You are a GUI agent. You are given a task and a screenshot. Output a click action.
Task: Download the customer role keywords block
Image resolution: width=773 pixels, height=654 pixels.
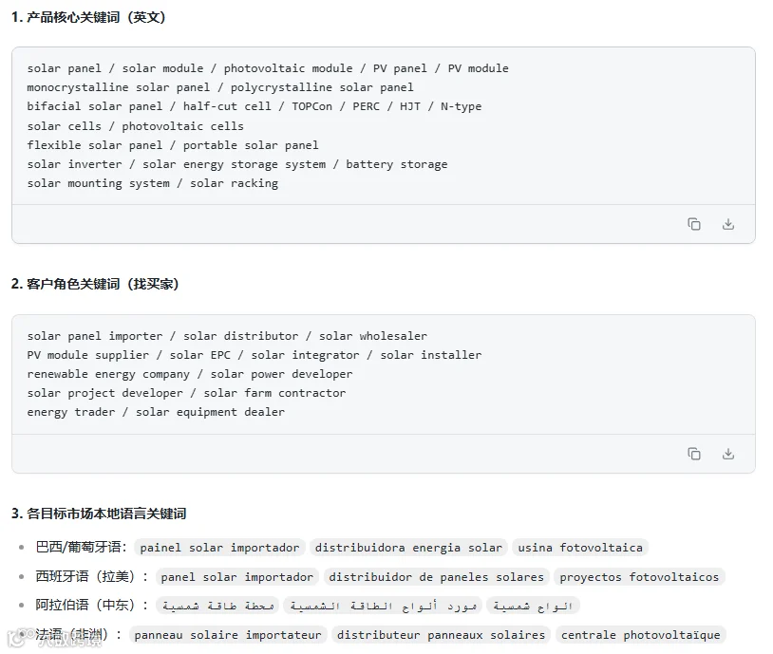tap(728, 454)
